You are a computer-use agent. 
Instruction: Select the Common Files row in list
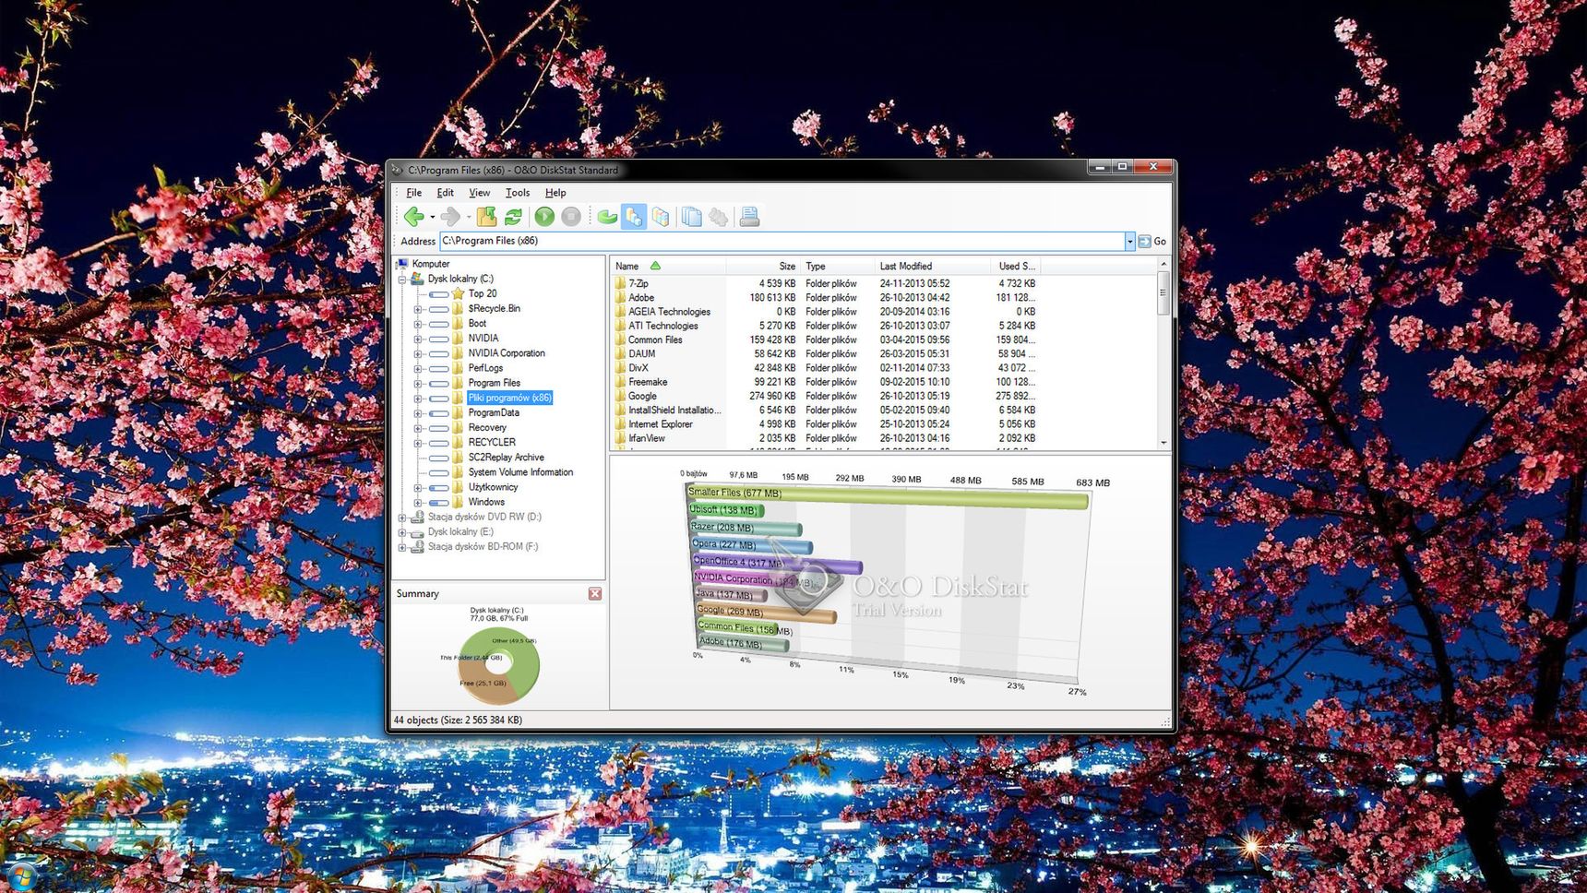pos(826,340)
